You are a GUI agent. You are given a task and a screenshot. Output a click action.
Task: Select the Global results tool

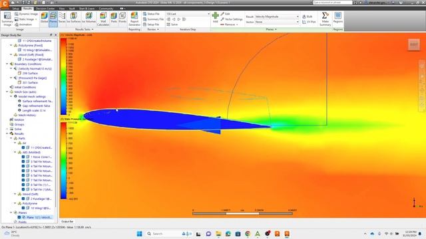coord(45,18)
